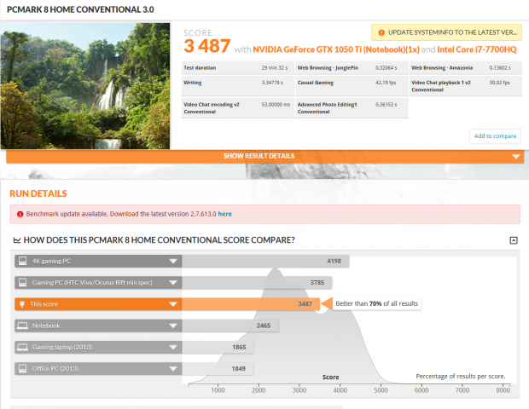Click the Add to compare button
The height and width of the screenshot is (409, 529).
[x=495, y=136]
